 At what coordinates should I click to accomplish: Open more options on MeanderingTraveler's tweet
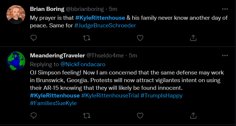pyautogui.click(x=225, y=55)
